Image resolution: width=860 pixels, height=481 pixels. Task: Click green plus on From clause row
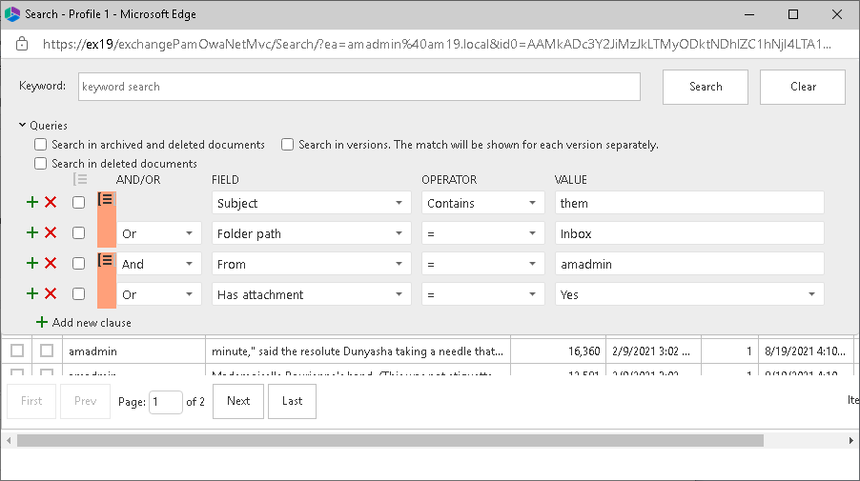[x=32, y=263]
